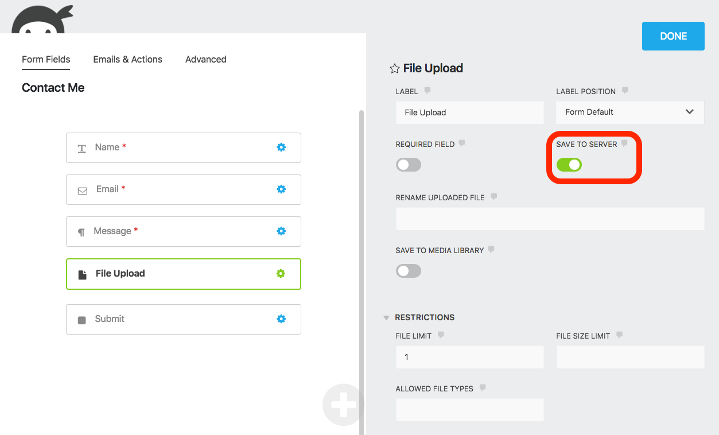Viewport: 719px width, 435px height.
Task: Click the green gear on File Upload field
Action: [x=281, y=274]
